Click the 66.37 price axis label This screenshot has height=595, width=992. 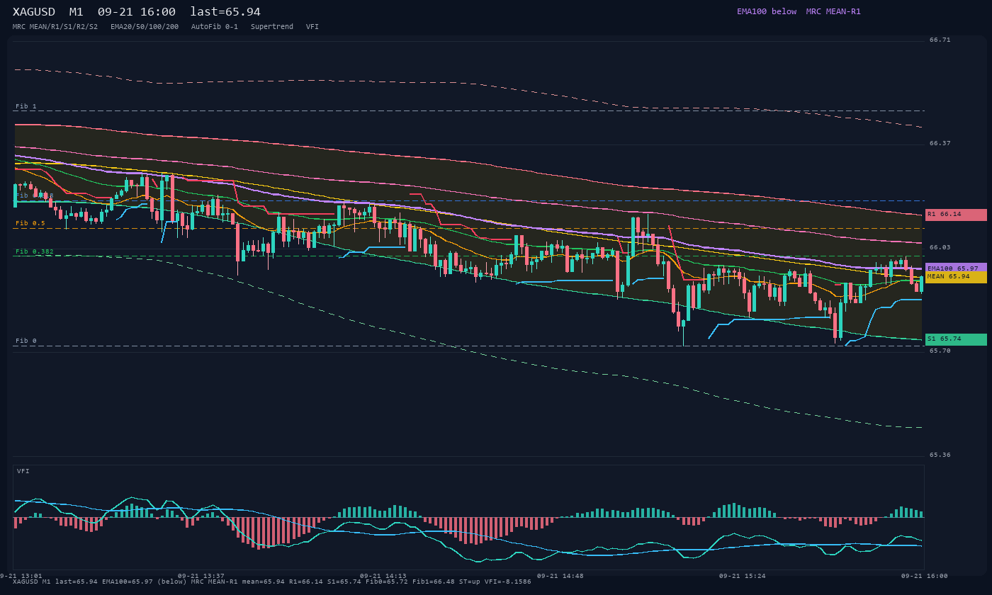pyautogui.click(x=940, y=144)
